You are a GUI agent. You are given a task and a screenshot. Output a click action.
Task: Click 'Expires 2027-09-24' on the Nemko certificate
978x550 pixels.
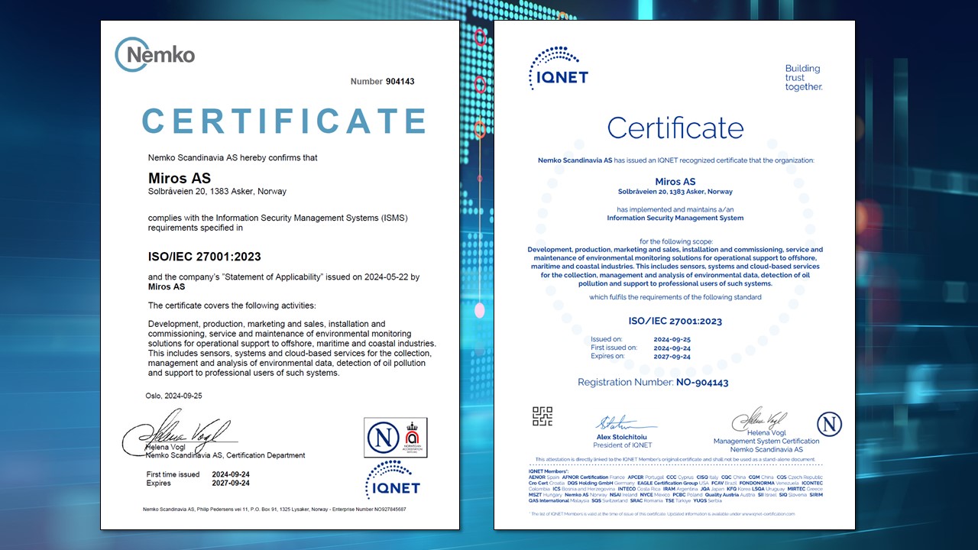[x=199, y=484]
